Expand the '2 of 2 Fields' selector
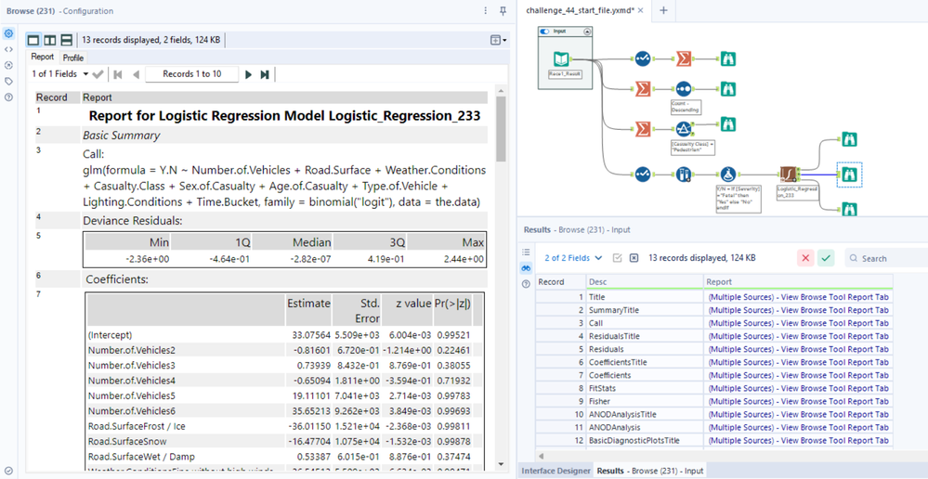Viewport: 928px width, 479px height. click(598, 258)
